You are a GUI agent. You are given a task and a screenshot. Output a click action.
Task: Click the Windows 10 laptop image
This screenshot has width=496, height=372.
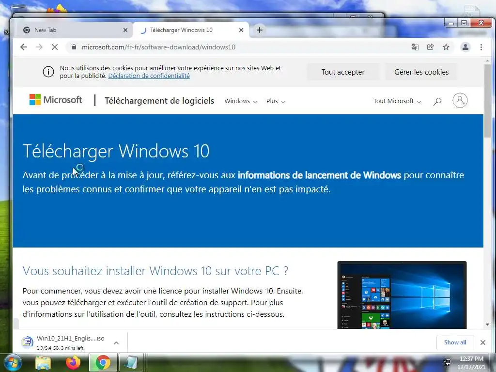tap(402, 295)
